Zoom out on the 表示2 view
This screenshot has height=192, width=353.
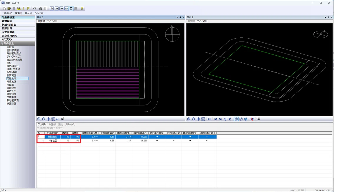194,119
